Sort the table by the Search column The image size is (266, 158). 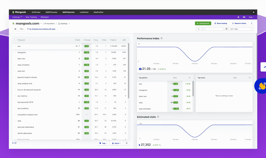click(113, 40)
